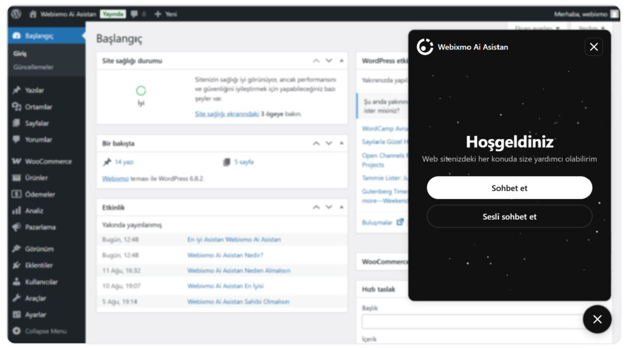This screenshot has height=350, width=627.
Task: Click the Webixmo Ai Asistan logo icon
Action: coord(425,47)
